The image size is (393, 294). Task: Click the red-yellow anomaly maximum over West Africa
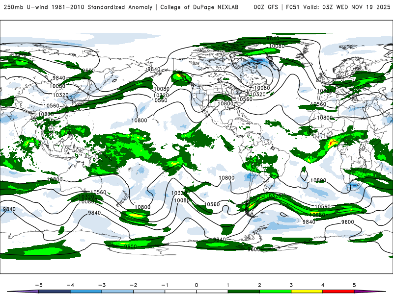pos(333,143)
